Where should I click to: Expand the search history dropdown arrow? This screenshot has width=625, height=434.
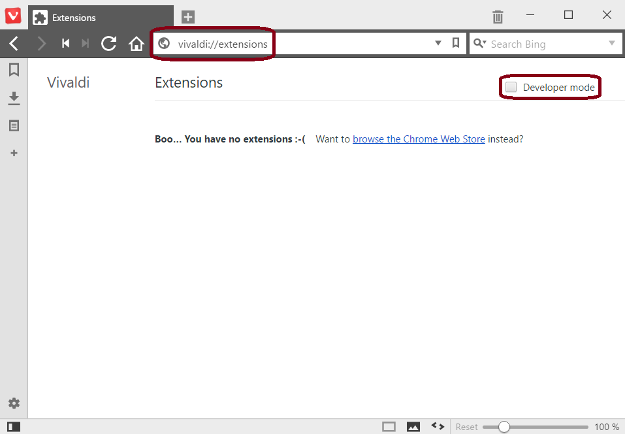pyautogui.click(x=612, y=43)
